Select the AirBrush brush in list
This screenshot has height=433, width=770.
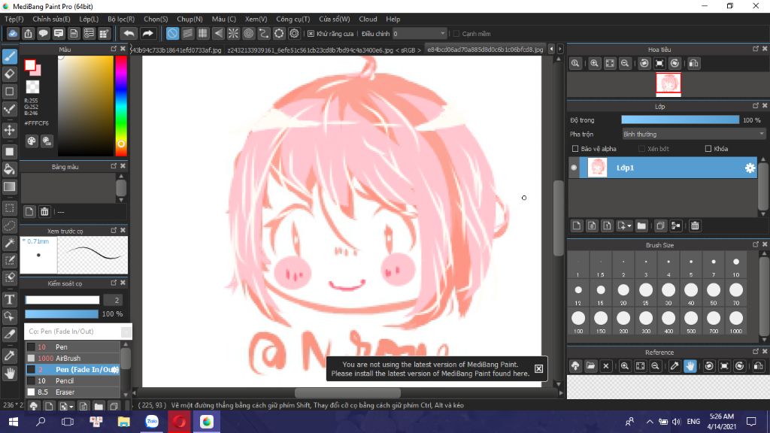click(73, 359)
